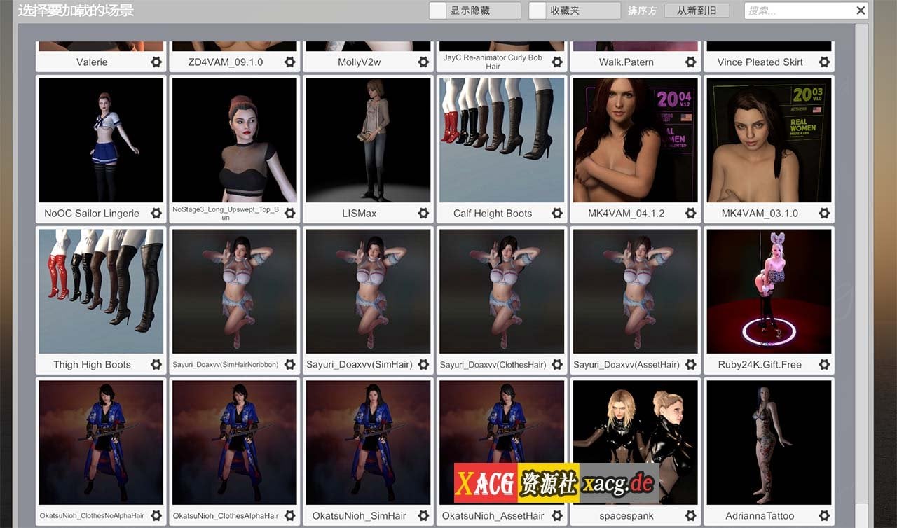Click the gear icon on MK4VAM_04.1.2
Image resolution: width=897 pixels, height=528 pixels.
691,213
